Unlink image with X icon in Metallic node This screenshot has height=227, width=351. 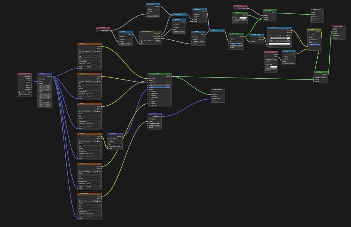point(100,111)
